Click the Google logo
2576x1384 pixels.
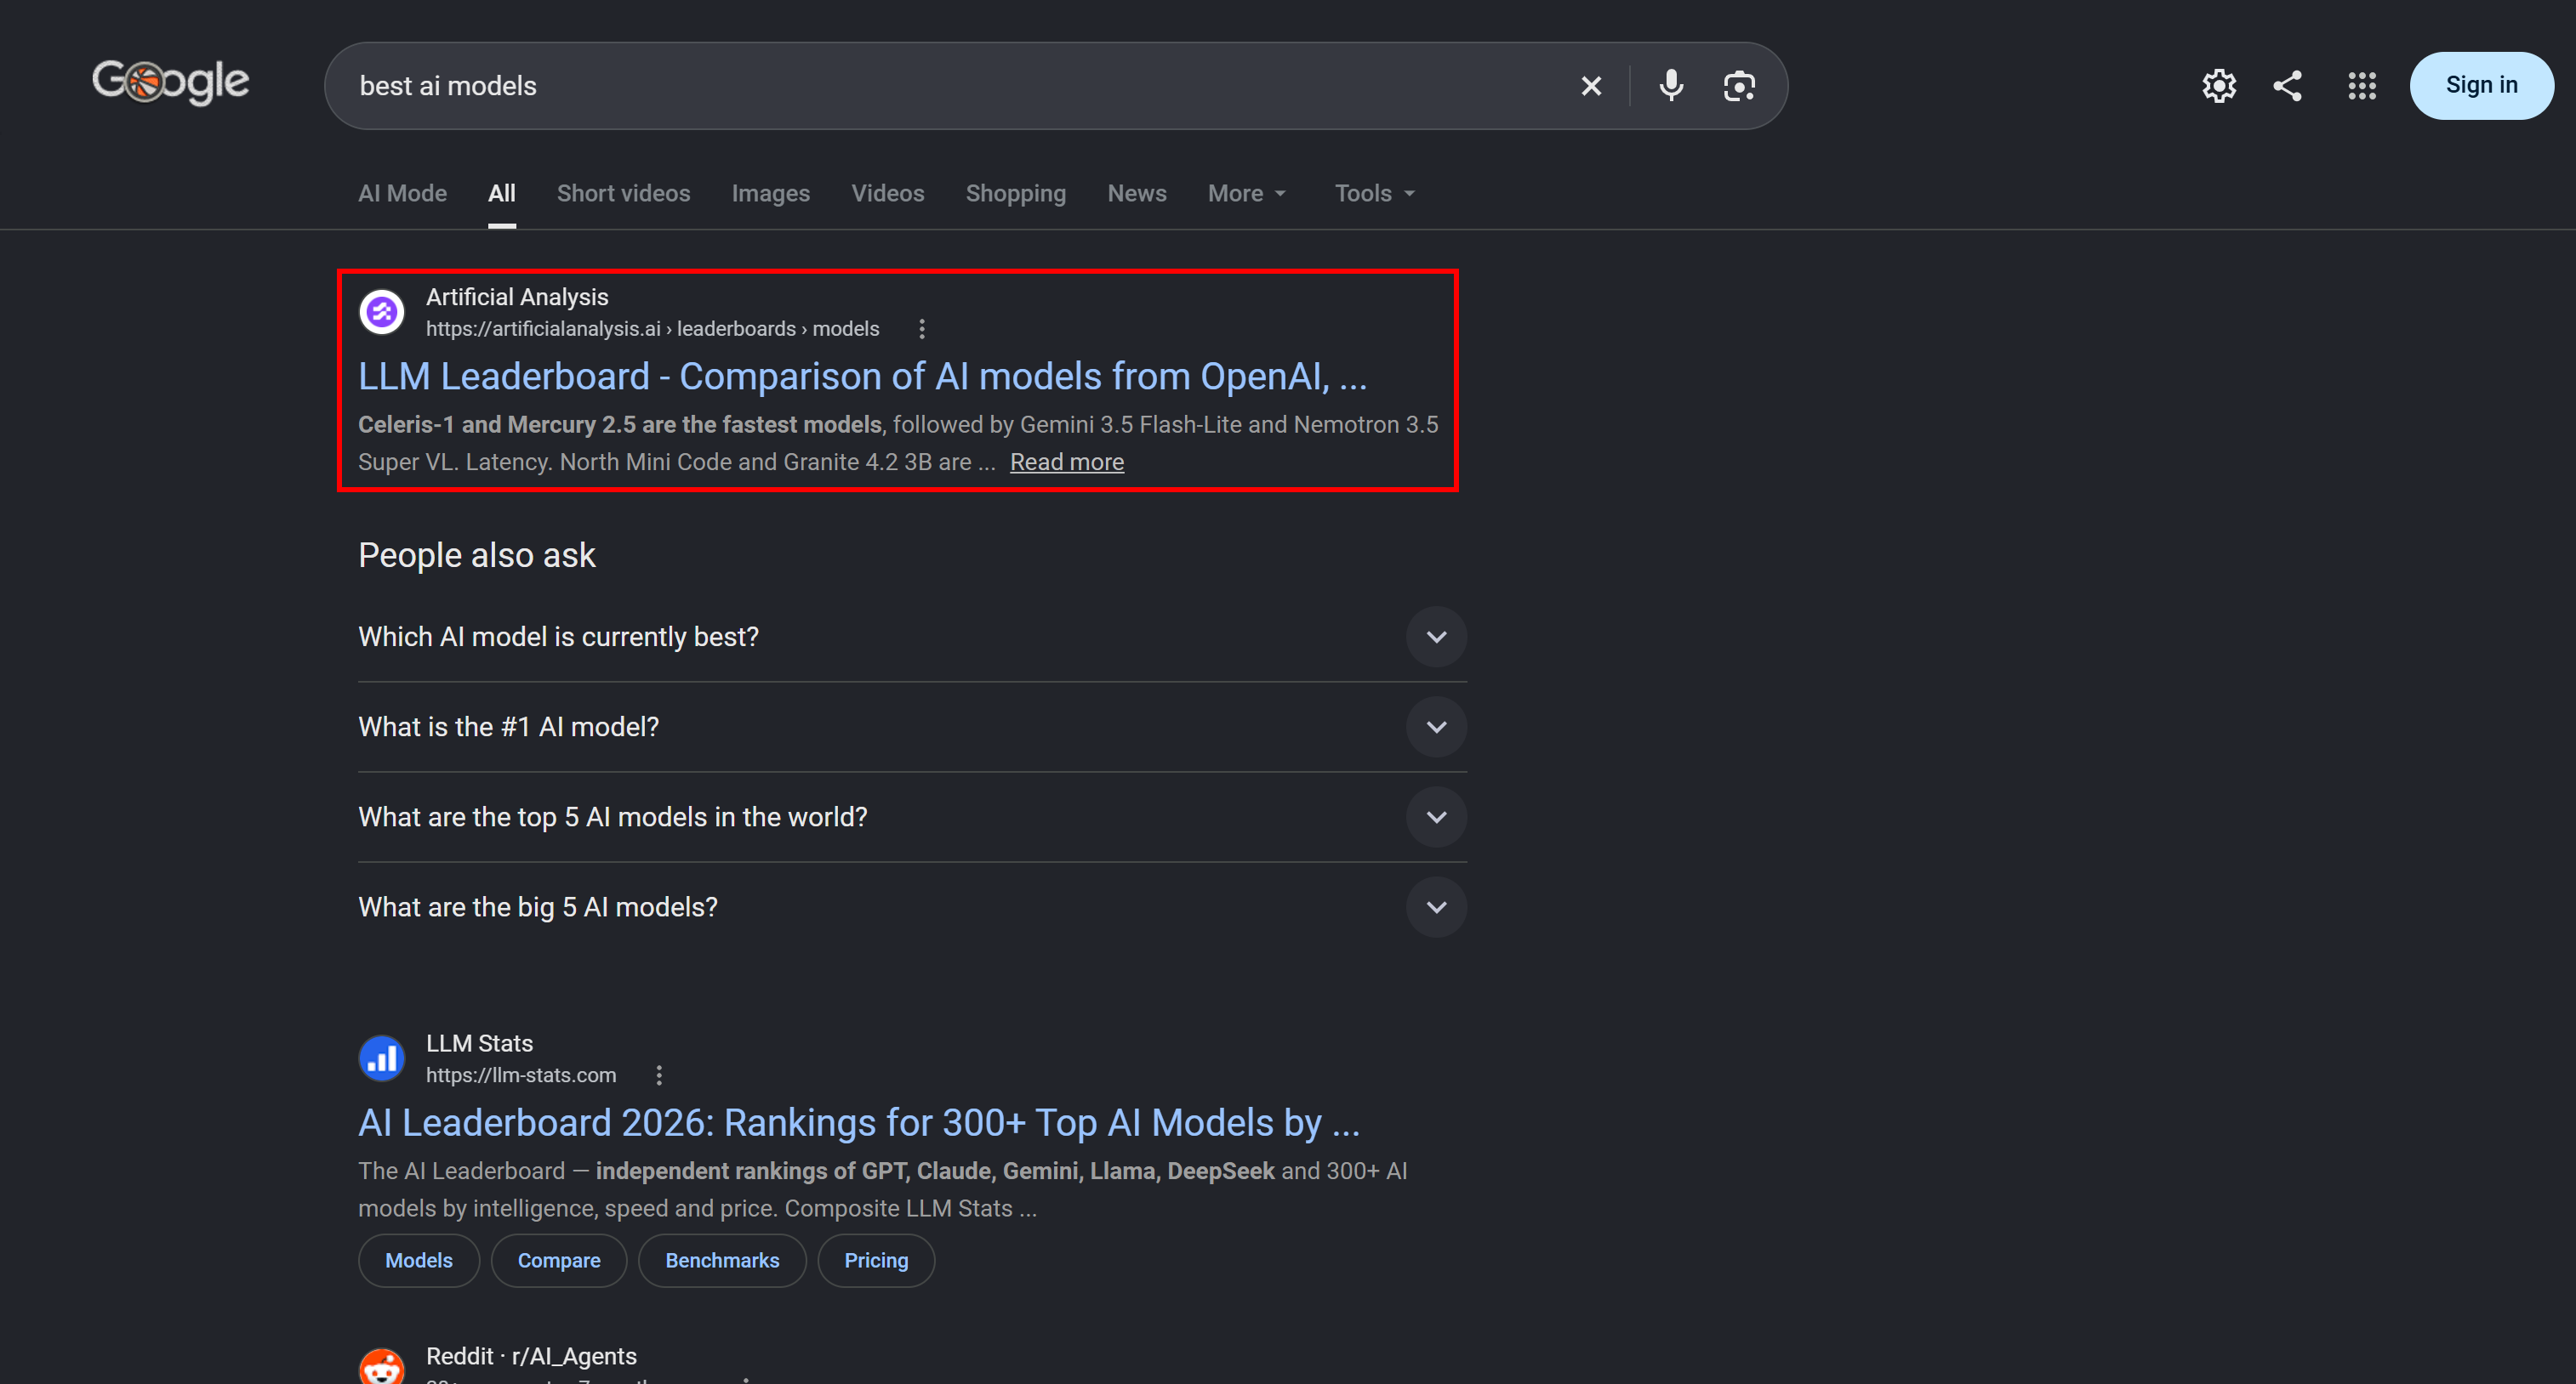tap(171, 82)
